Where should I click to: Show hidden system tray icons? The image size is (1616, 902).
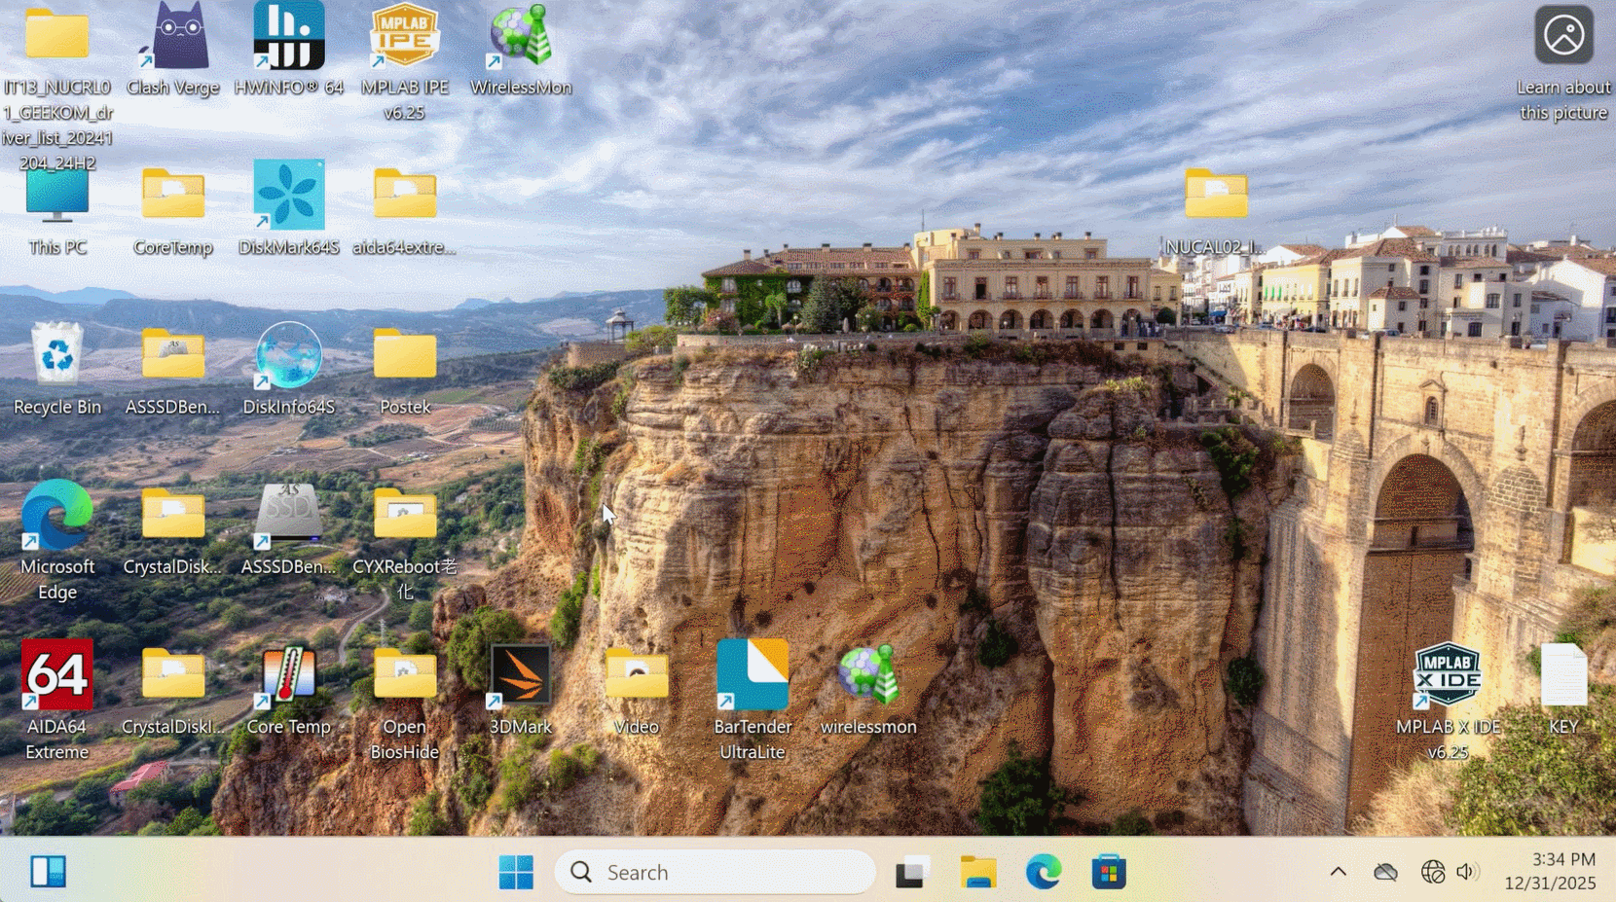(x=1338, y=873)
